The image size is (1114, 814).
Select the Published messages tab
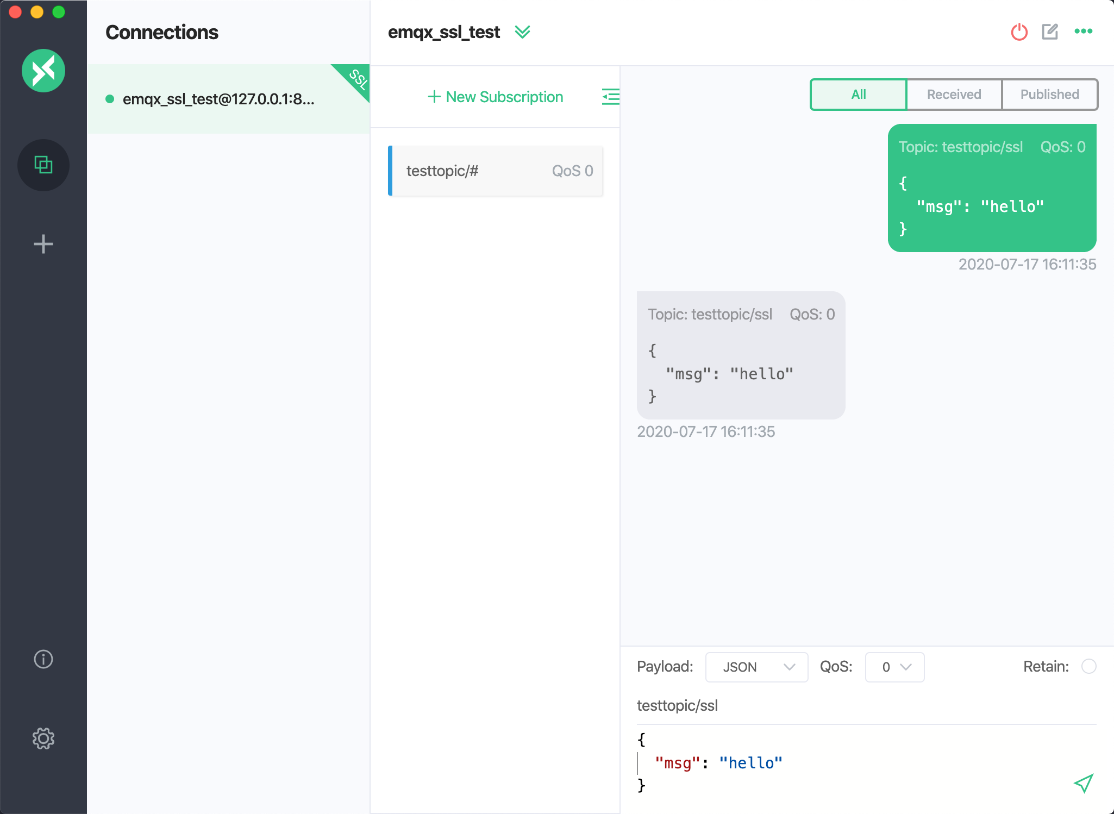point(1049,95)
